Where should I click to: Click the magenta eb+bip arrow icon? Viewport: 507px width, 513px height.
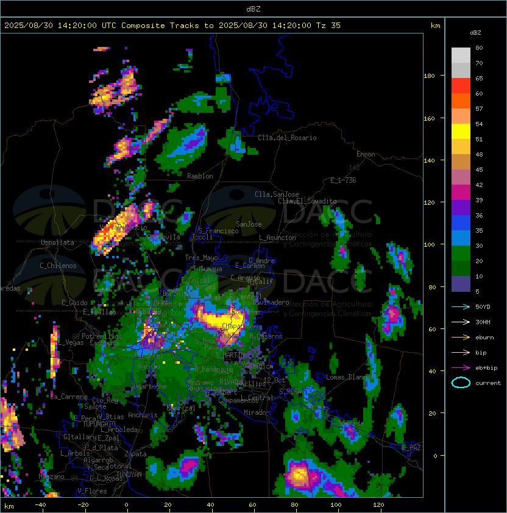click(x=461, y=368)
